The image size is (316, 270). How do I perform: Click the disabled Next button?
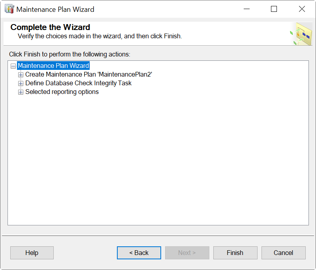[187, 253]
